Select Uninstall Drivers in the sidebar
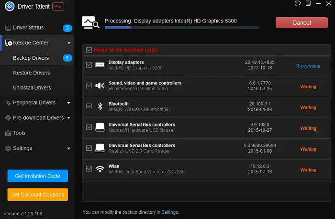335x219 pixels. pos(32,88)
